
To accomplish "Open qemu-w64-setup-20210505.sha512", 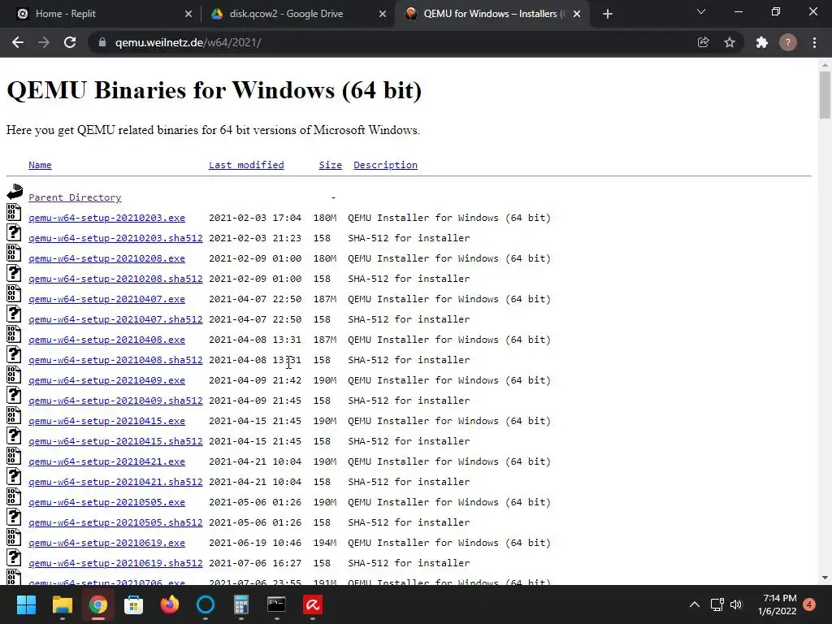I will (115, 522).
